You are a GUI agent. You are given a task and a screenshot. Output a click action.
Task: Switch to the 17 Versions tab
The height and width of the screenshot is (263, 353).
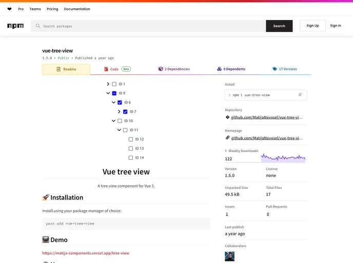point(285,69)
